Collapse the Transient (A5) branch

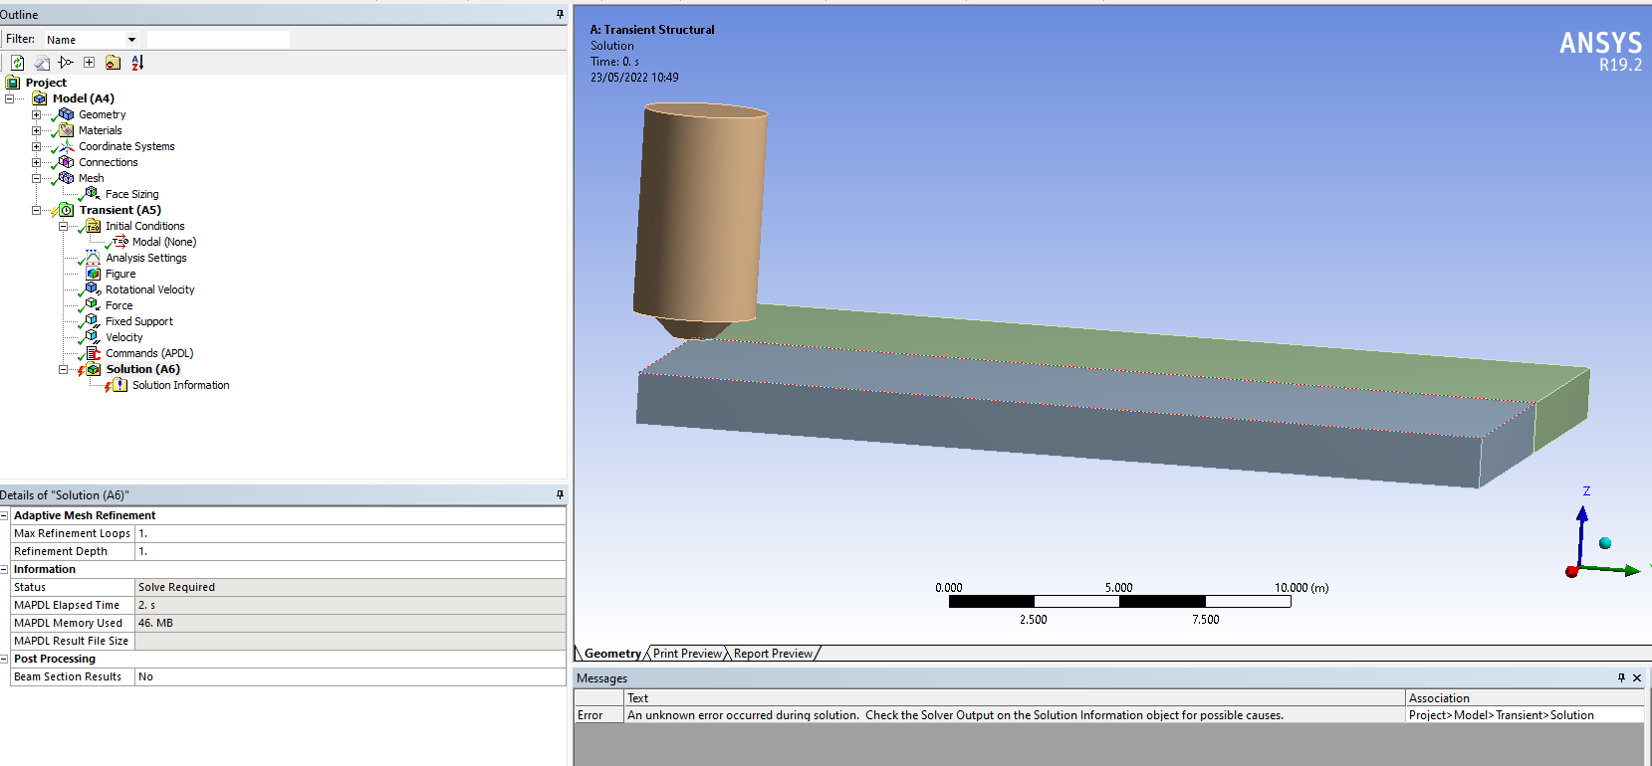[36, 210]
